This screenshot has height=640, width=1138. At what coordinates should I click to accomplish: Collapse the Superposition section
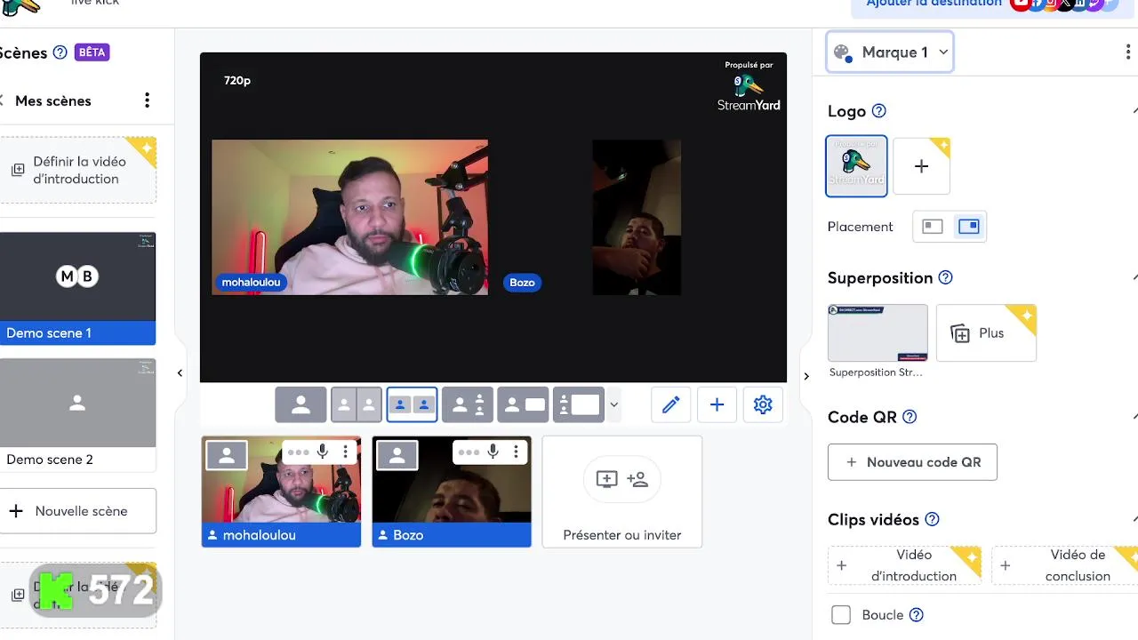pyautogui.click(x=1134, y=278)
